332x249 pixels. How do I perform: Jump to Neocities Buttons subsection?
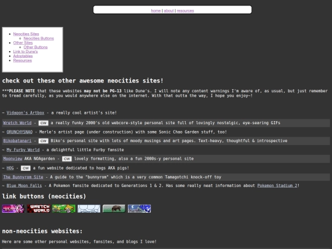[x=39, y=38]
